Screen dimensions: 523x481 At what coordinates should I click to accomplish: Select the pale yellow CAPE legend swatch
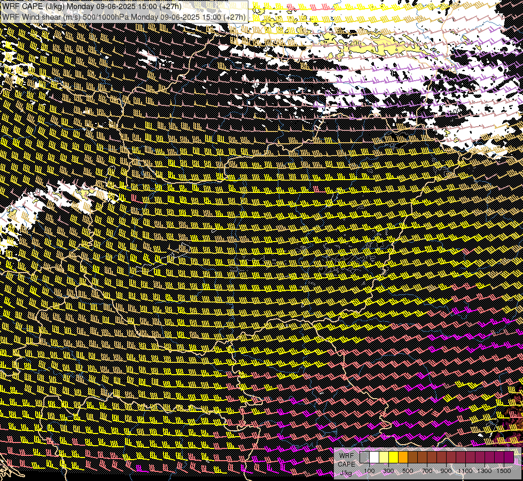tap(384, 457)
